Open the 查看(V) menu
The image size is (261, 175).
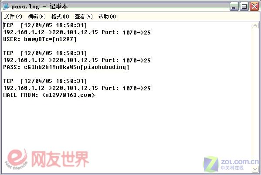(84, 17)
